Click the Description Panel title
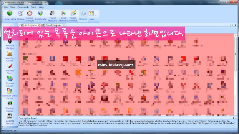 pos(28,118)
